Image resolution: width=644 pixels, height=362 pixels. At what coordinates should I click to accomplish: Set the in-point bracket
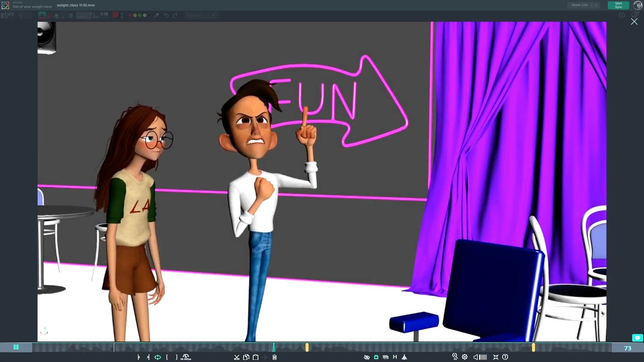coord(167,357)
